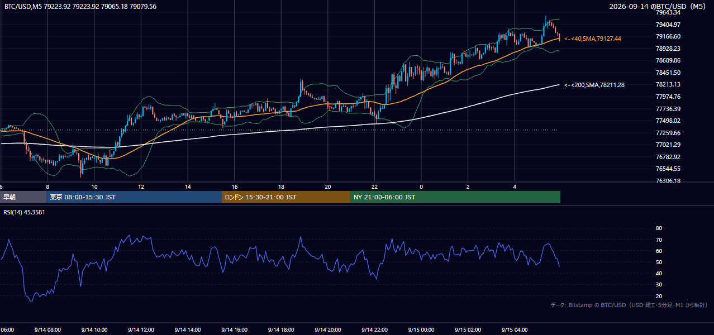Click hour label 16 under price chart
The image size is (714, 335).
(235, 186)
